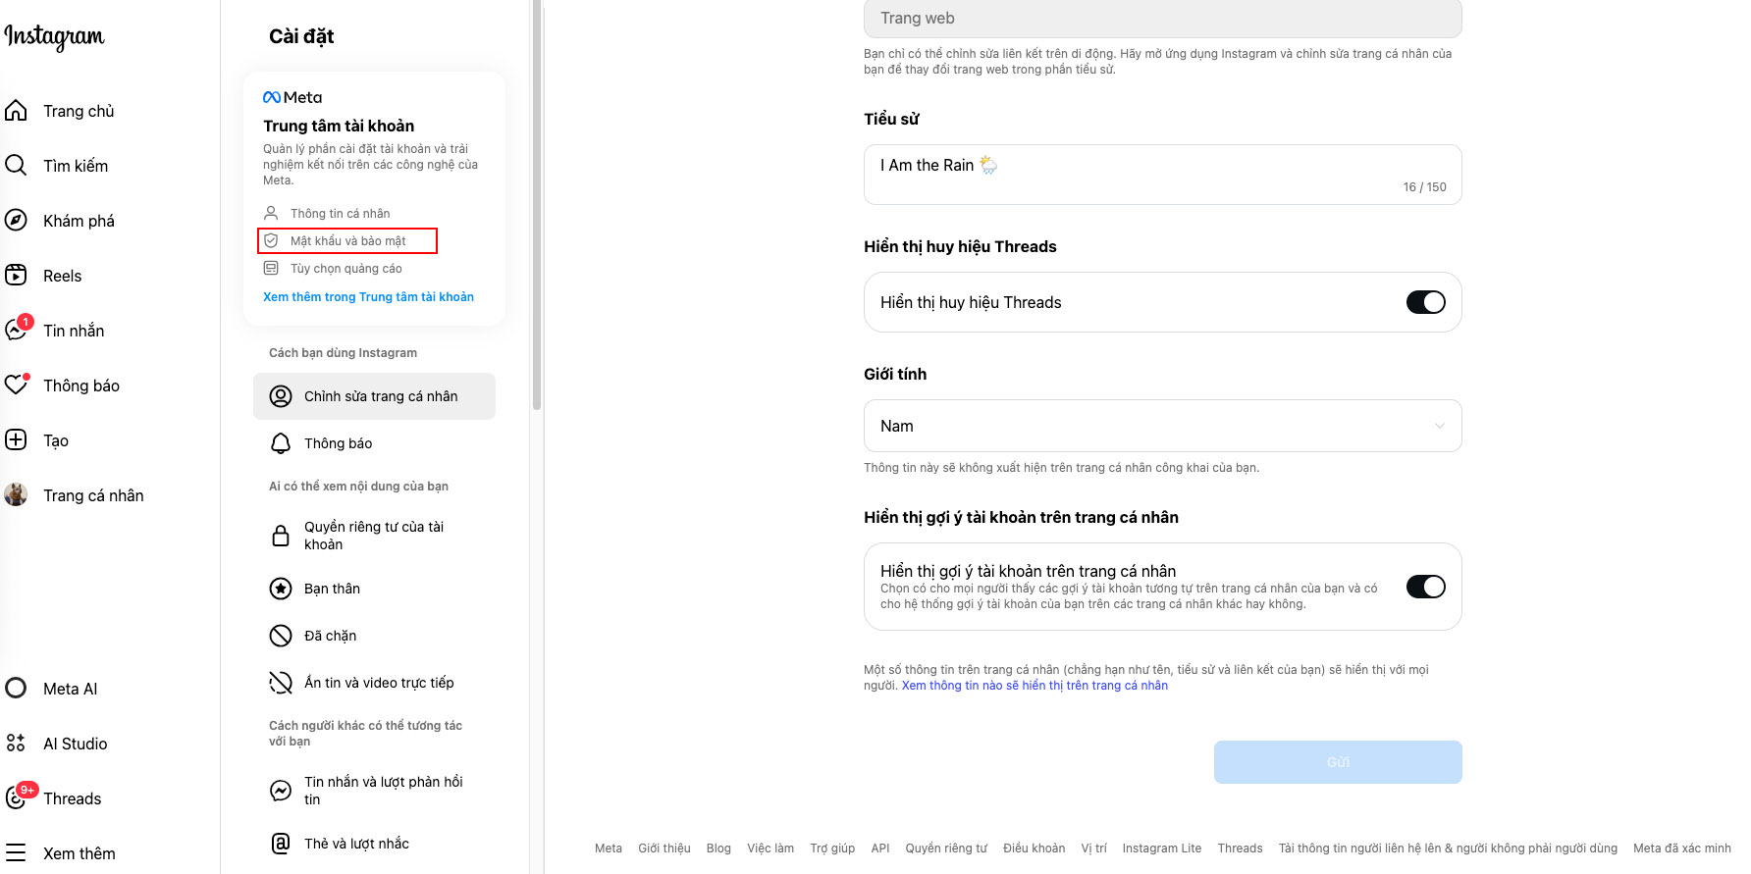This screenshot has width=1751, height=874.
Task: Click footer link Quyền riêng tư
Action: (946, 848)
